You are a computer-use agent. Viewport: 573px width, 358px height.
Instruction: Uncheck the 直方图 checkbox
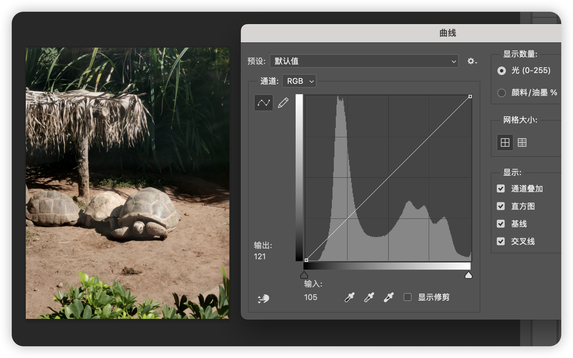[501, 206]
